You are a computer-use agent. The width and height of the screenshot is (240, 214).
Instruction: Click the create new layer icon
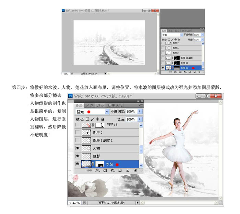point(128,171)
